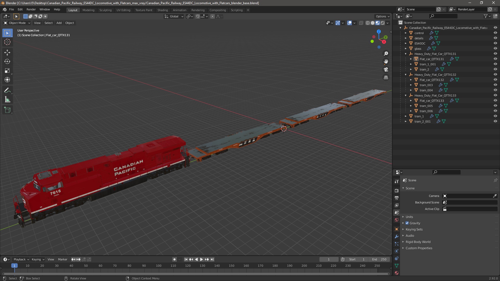This screenshot has height=281, width=500.
Task: Open the Object Mode dropdown
Action: [x=17, y=23]
